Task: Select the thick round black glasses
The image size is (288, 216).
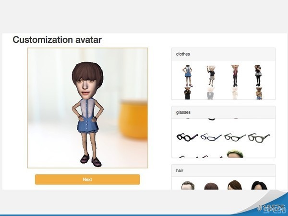Action: (x=187, y=137)
